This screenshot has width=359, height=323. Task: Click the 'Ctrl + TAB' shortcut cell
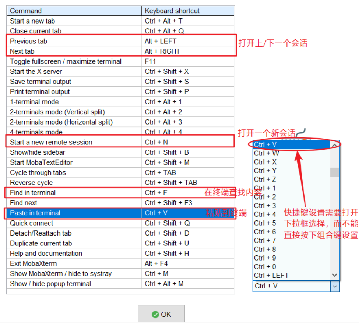188,172
